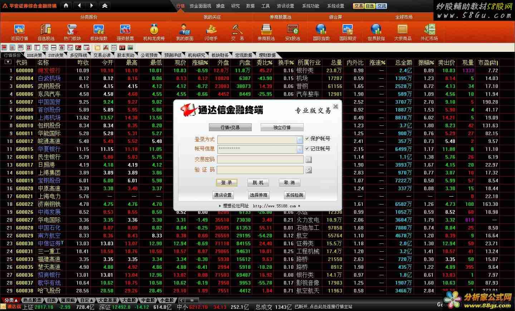Toggle the 记住帐号 checkbox
The width and height of the screenshot is (515, 311).
point(307,149)
